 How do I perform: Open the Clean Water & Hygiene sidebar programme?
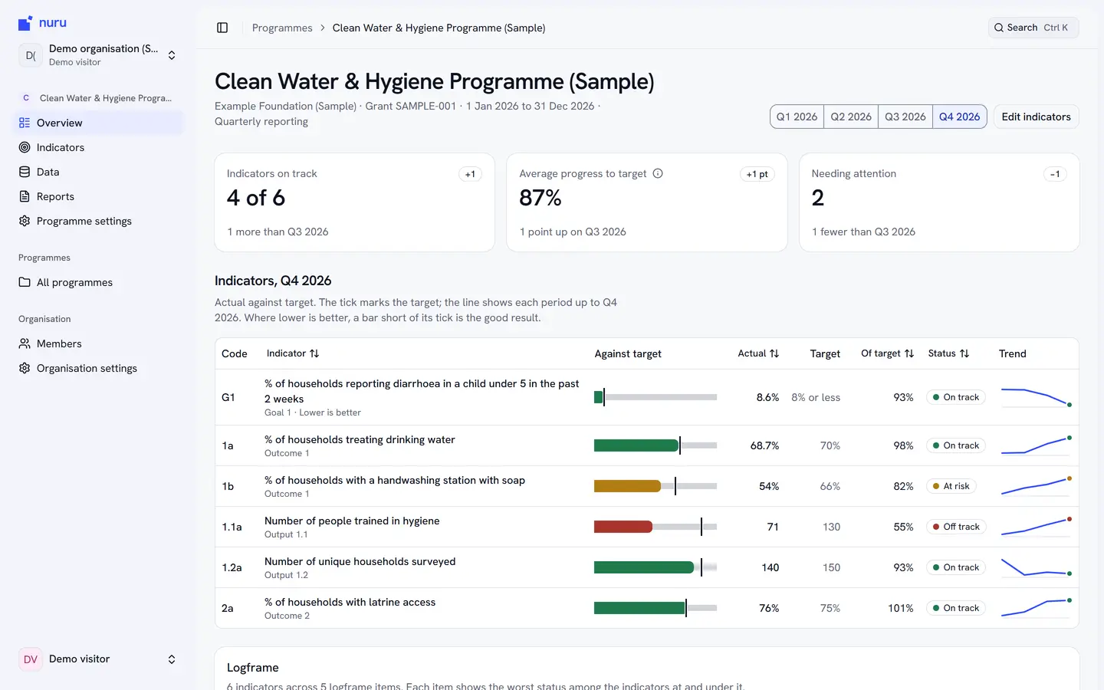coord(98,98)
